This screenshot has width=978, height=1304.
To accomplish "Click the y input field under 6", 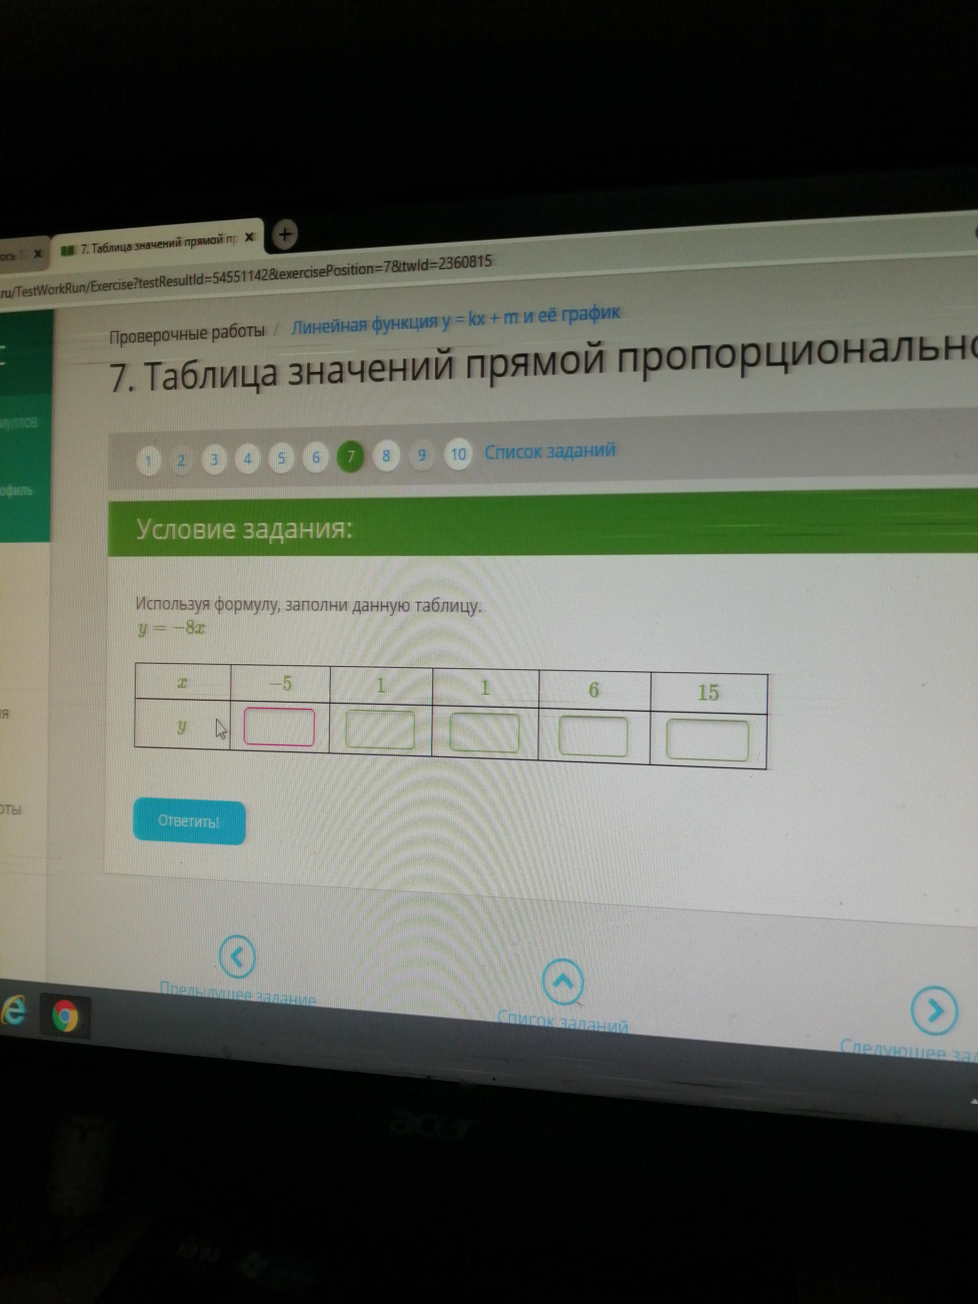I will click(593, 736).
